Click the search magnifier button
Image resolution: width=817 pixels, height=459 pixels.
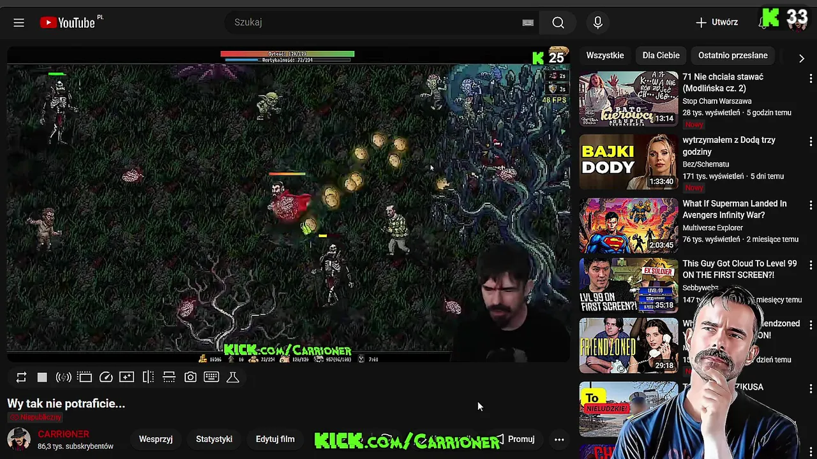(558, 22)
